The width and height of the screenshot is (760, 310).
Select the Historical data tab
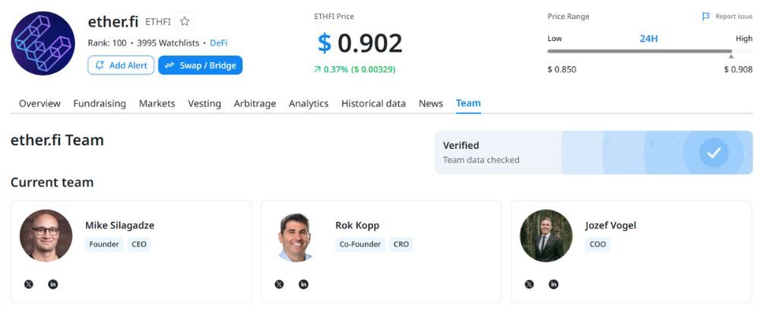click(373, 103)
